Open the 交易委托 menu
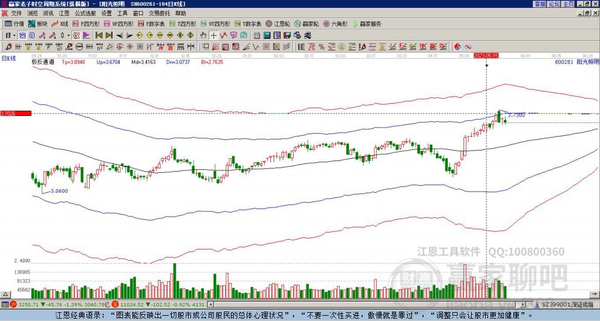 click(x=159, y=13)
